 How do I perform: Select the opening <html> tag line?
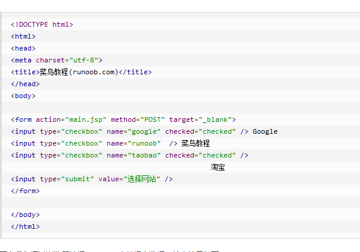pos(23,36)
